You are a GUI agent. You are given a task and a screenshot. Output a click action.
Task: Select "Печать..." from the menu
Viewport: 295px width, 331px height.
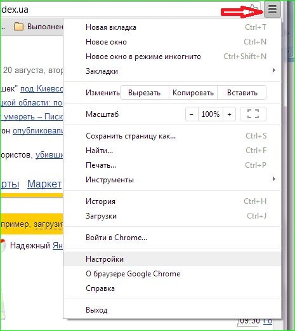tap(173, 165)
